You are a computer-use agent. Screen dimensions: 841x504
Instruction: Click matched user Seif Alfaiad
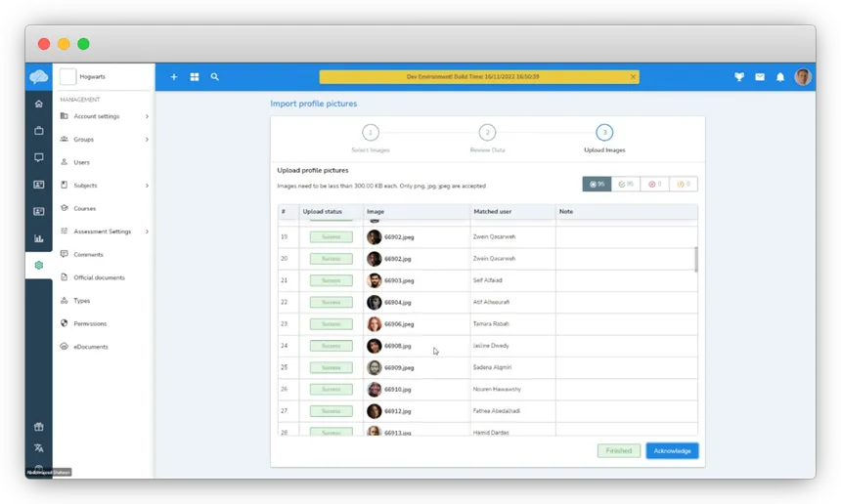488,280
